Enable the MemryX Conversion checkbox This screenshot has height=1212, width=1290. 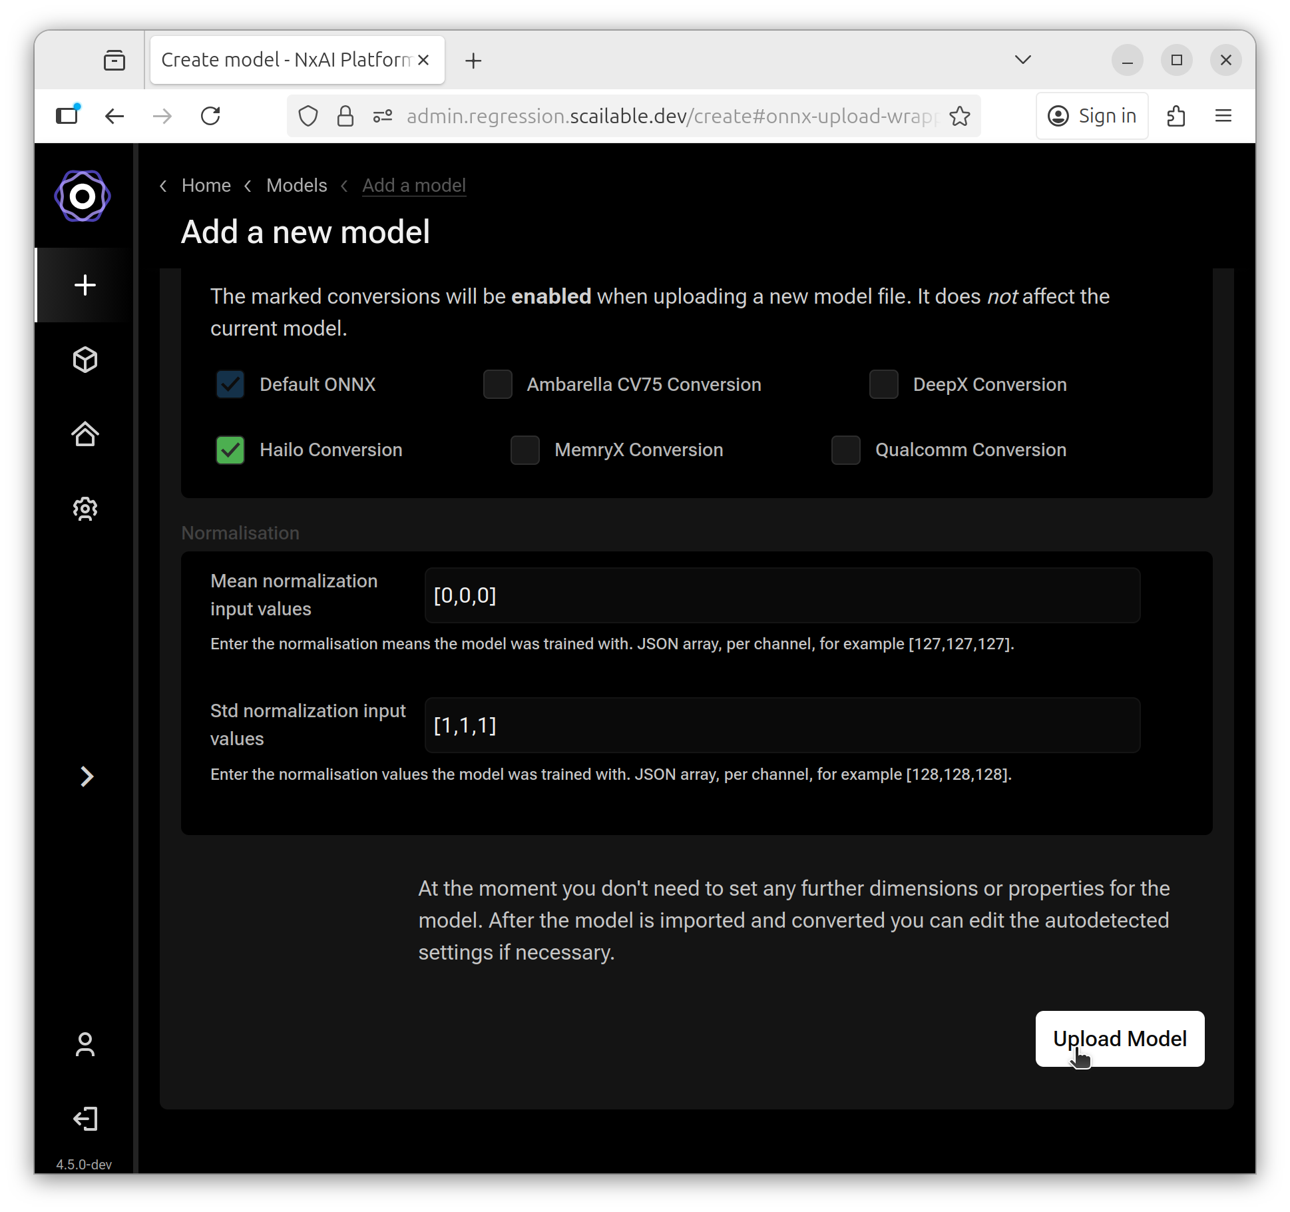point(525,450)
